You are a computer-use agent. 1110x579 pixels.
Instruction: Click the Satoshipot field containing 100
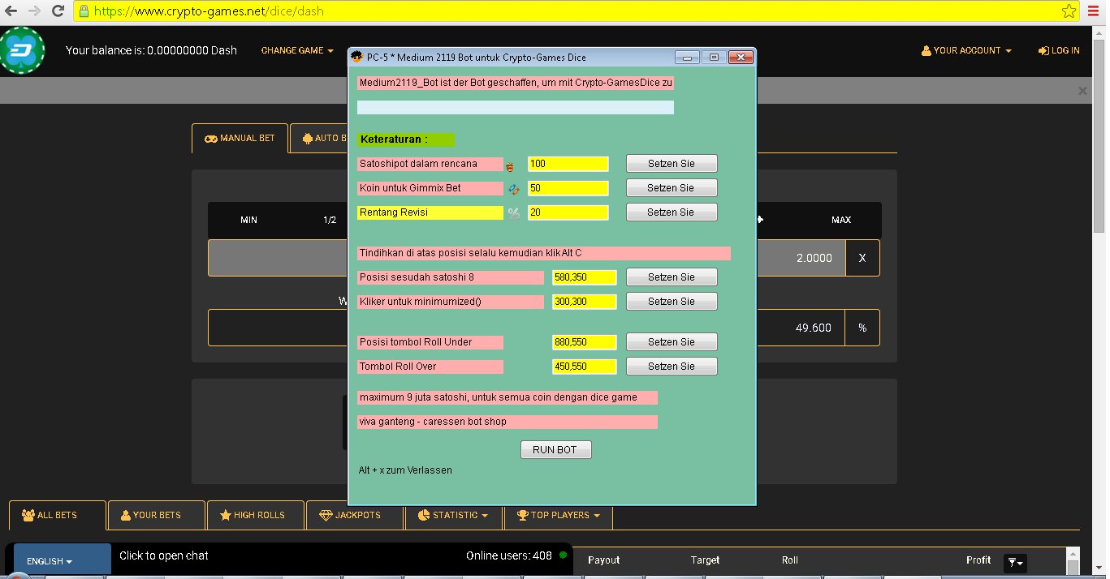click(x=568, y=164)
